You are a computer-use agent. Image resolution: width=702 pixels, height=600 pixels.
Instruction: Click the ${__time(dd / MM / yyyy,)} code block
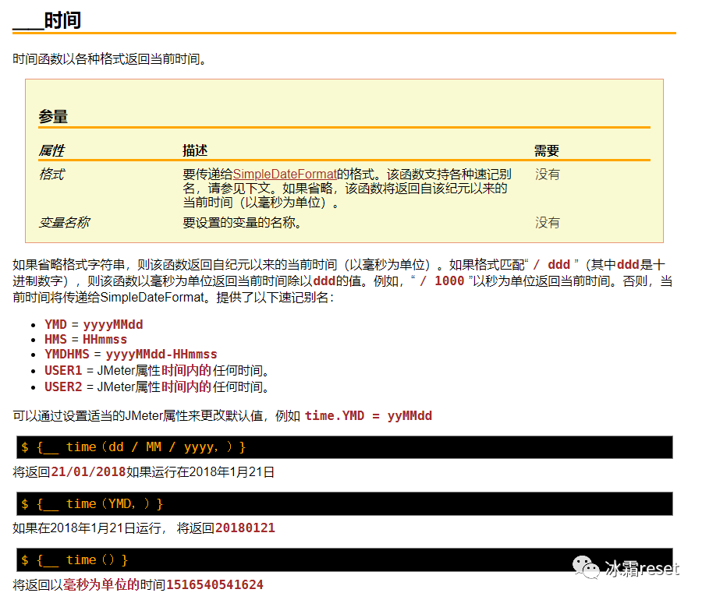pos(344,447)
